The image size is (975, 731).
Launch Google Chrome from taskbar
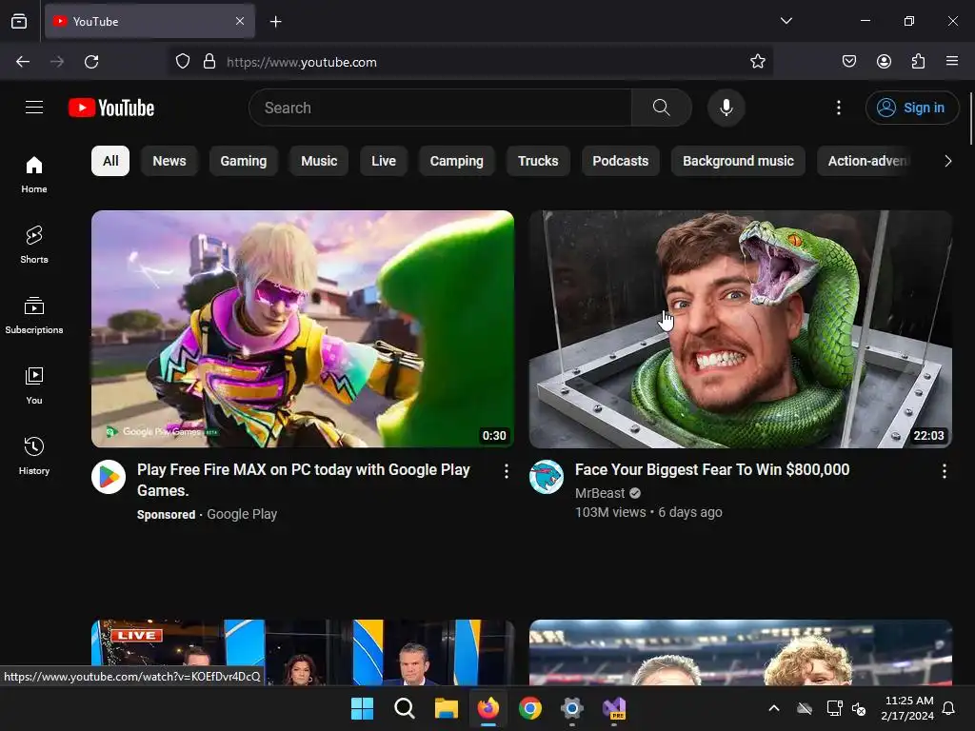[529, 708]
